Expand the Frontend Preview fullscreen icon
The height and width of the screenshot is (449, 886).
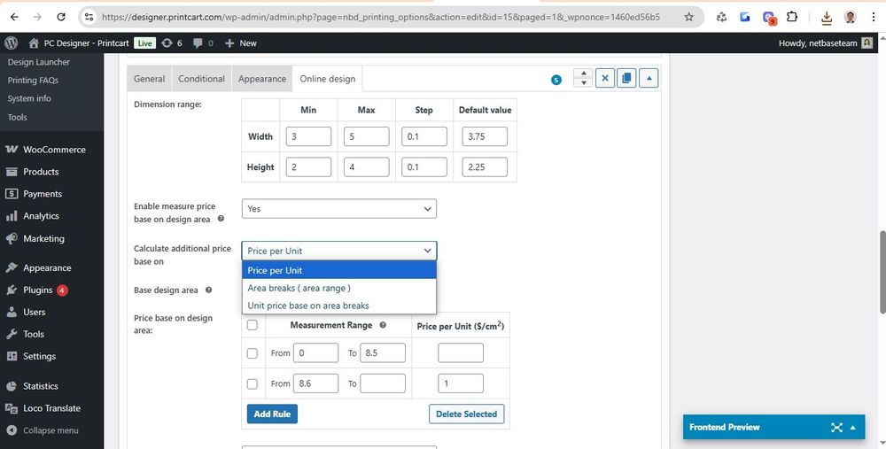click(836, 427)
